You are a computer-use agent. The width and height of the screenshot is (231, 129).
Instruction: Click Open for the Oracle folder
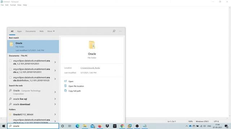(x=71, y=81)
